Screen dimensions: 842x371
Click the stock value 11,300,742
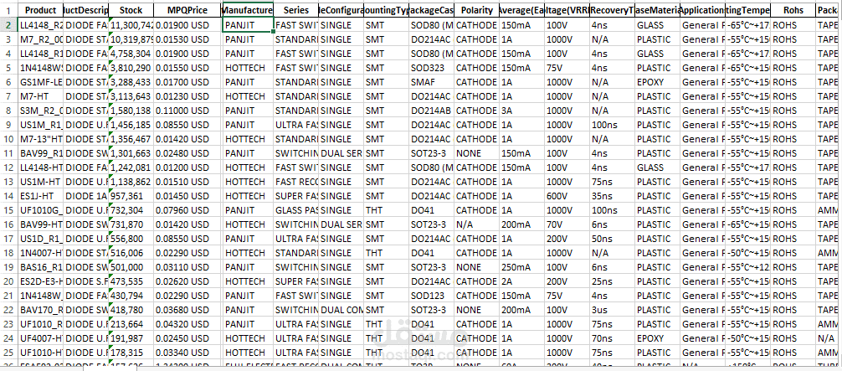[131, 25]
